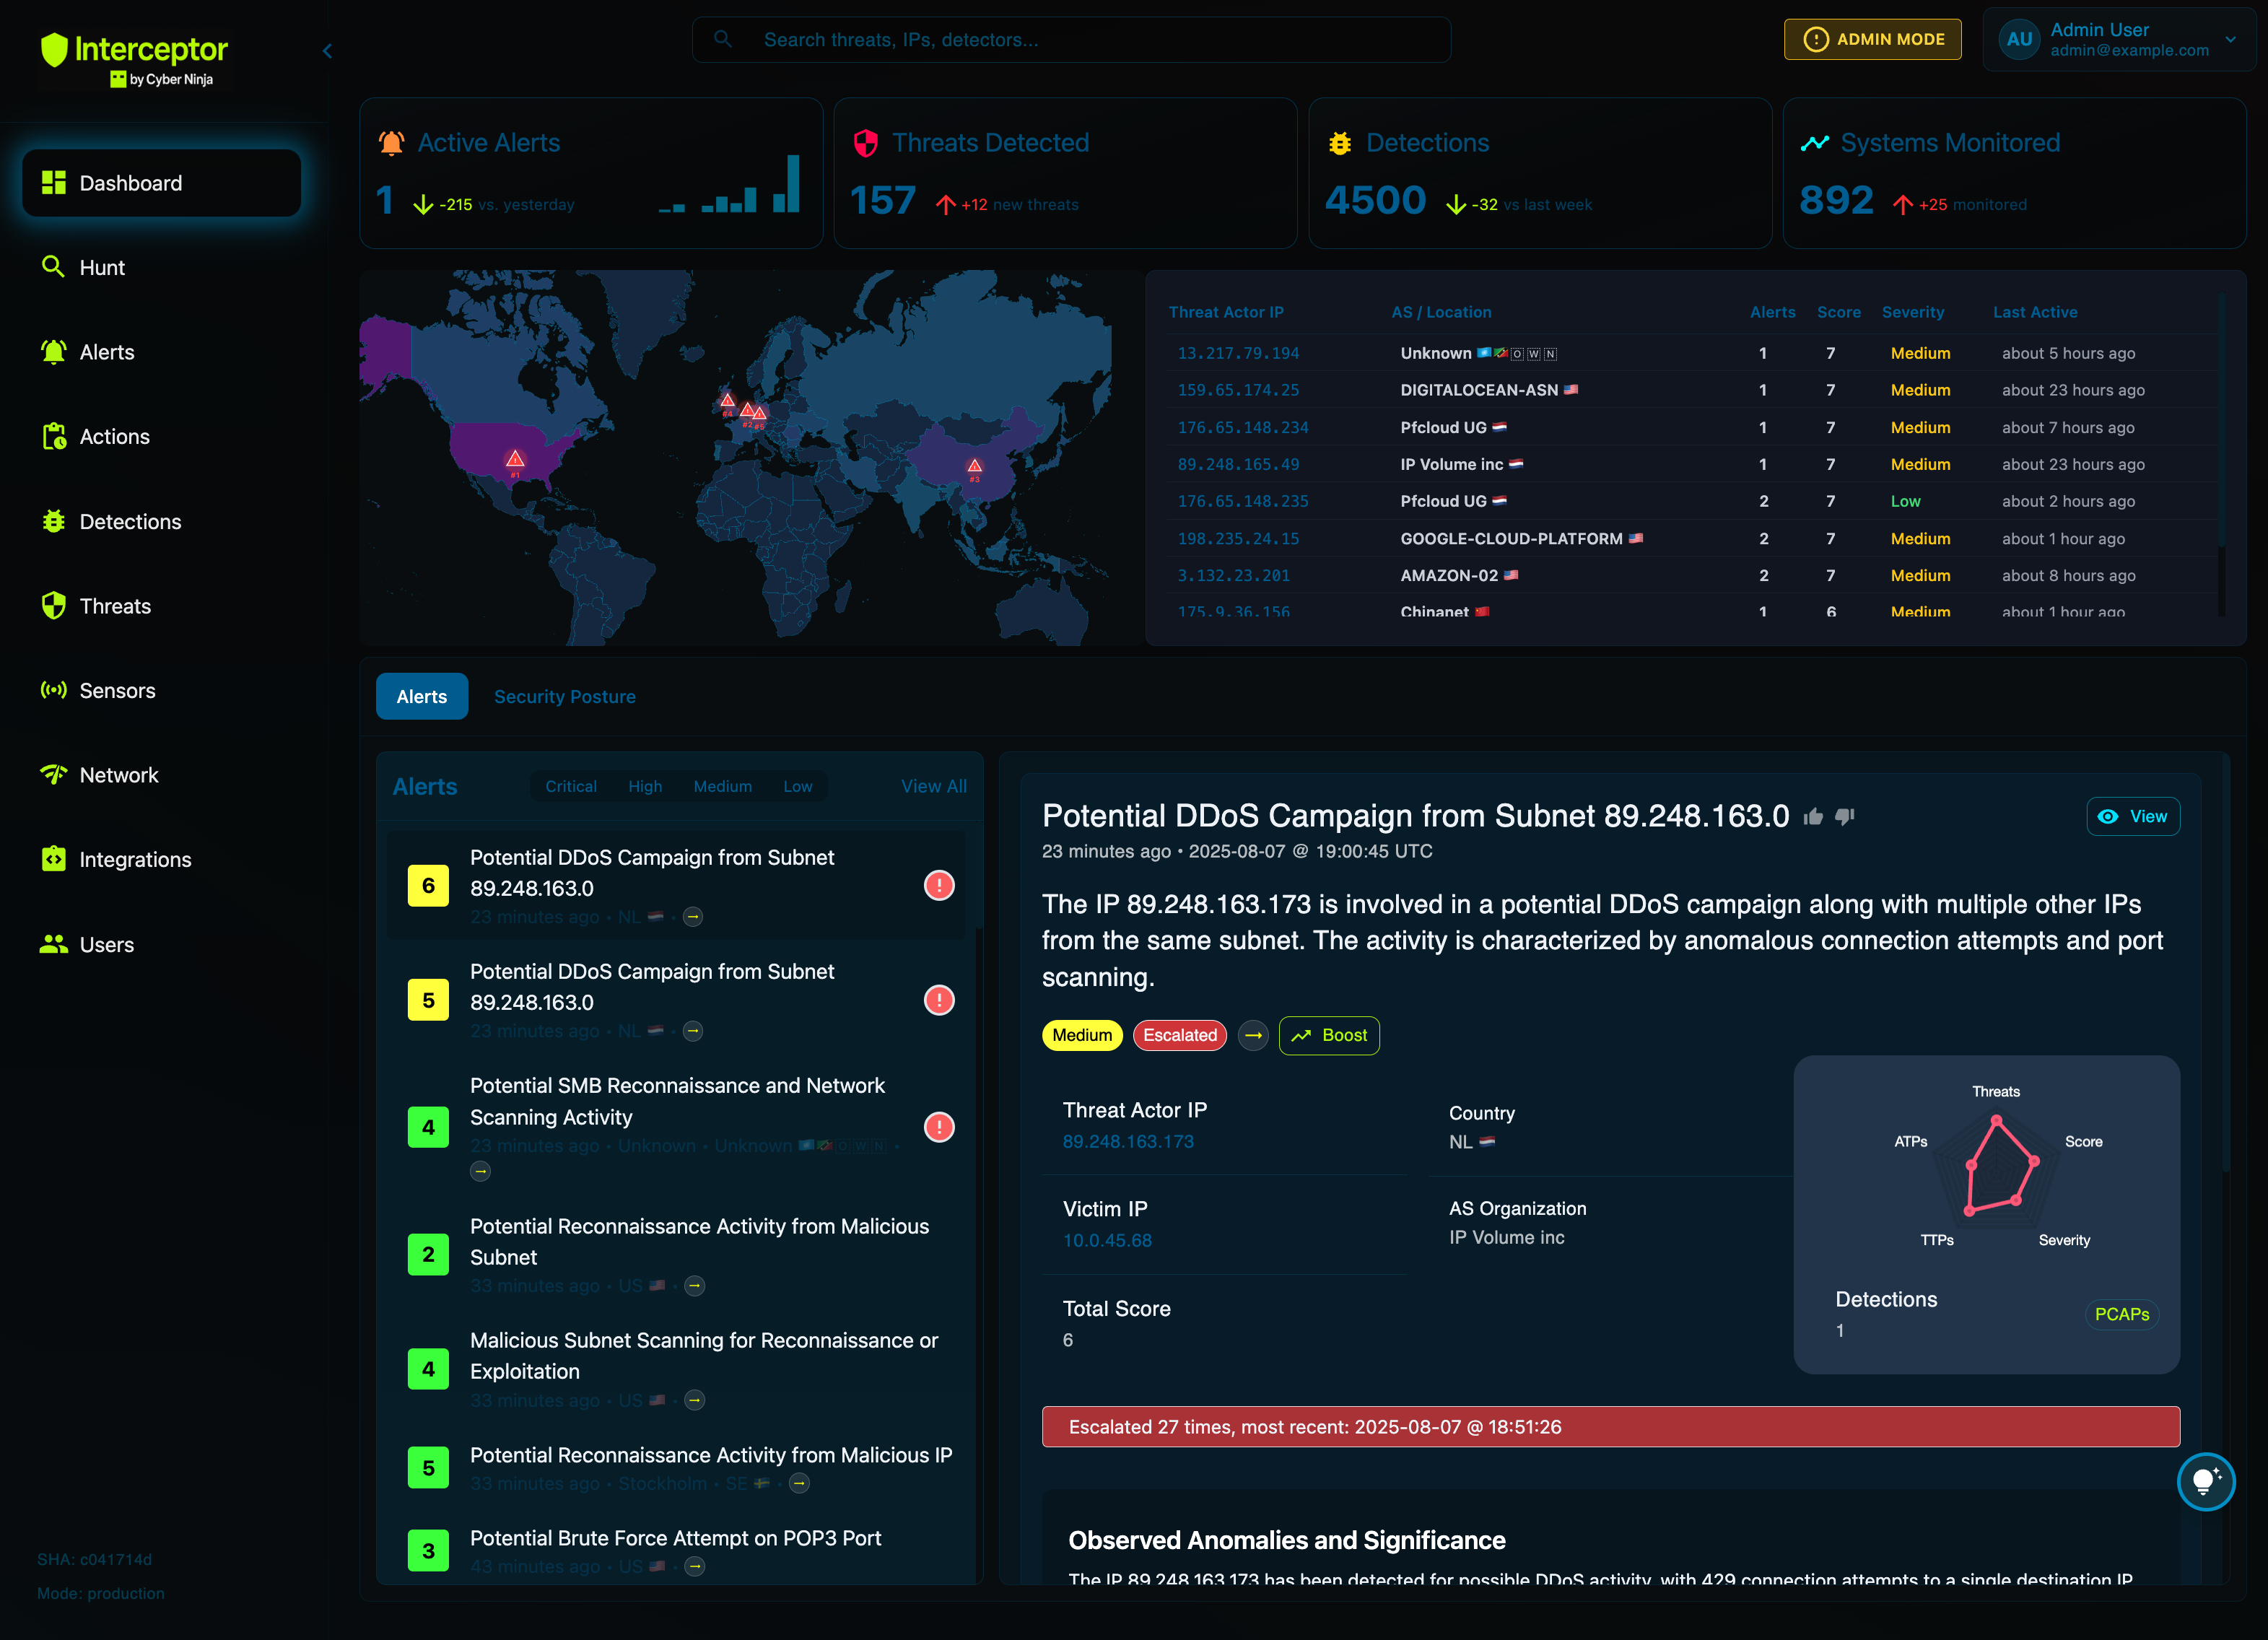Screen dimensions: 2268x1640
Task: Switch to the Security Posture tab
Action: [x=564, y=696]
